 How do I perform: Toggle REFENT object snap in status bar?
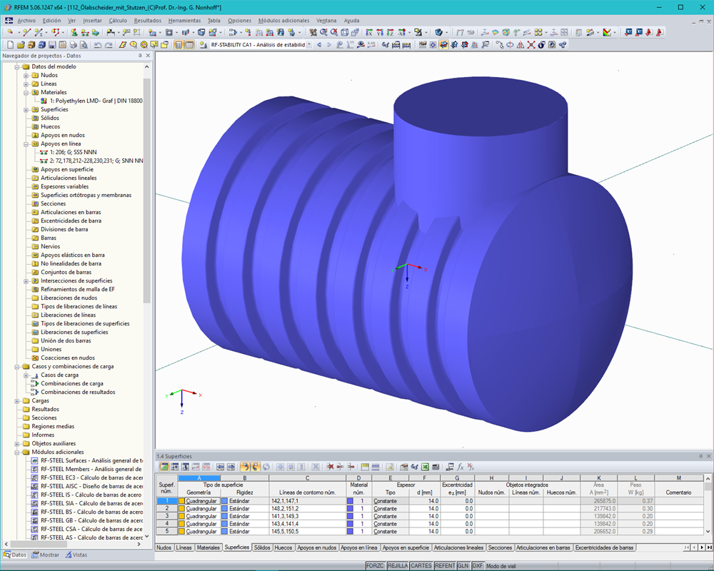(444, 565)
